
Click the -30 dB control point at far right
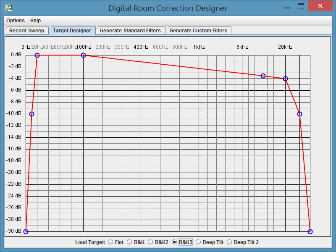point(310,231)
